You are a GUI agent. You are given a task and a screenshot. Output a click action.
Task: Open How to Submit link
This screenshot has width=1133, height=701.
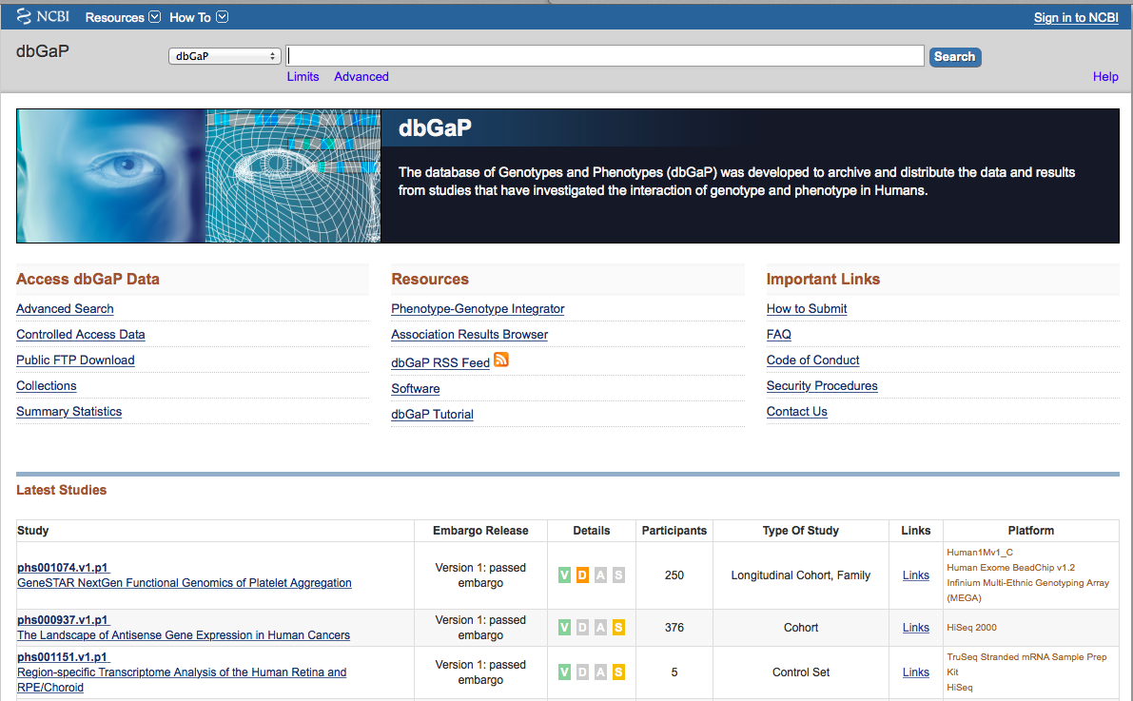pyautogui.click(x=807, y=308)
